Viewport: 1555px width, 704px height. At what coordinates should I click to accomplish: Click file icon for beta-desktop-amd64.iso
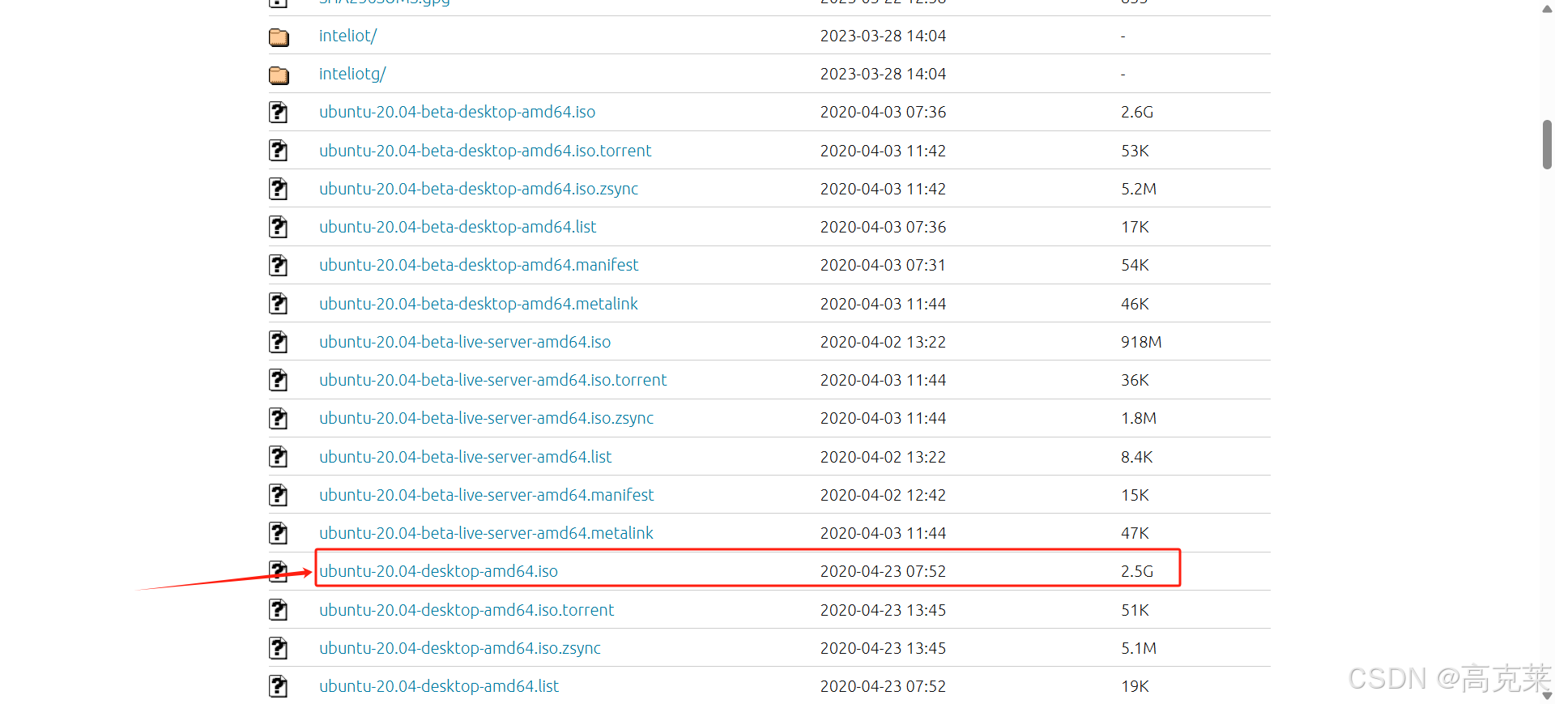(x=279, y=112)
